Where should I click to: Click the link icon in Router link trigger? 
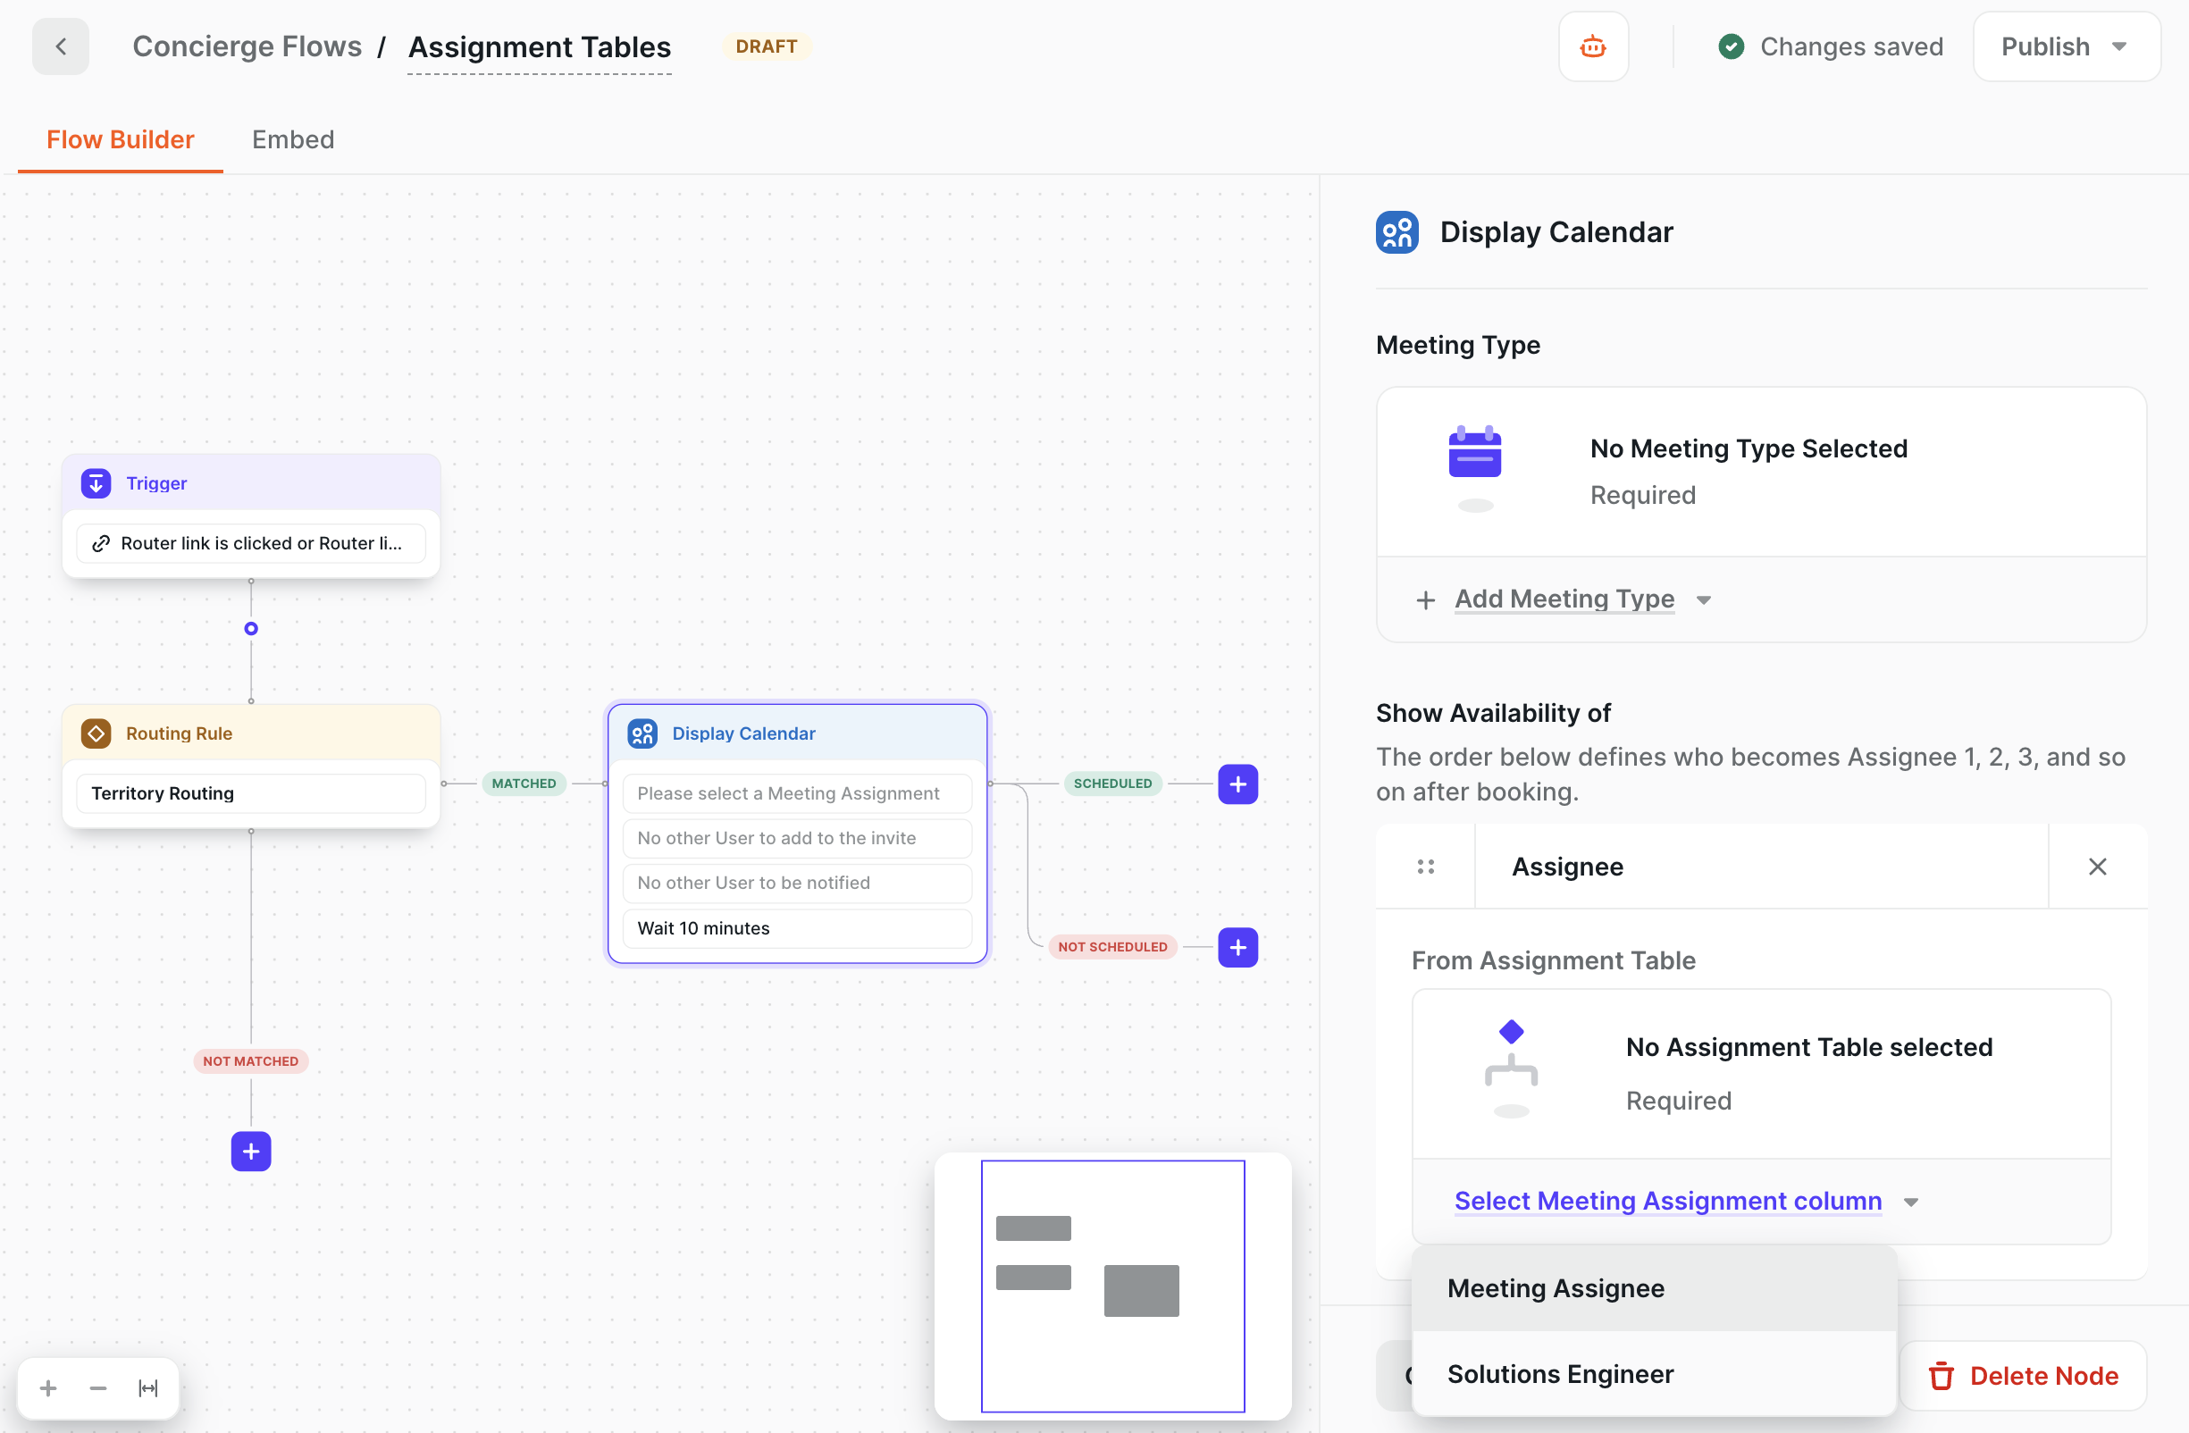101,543
